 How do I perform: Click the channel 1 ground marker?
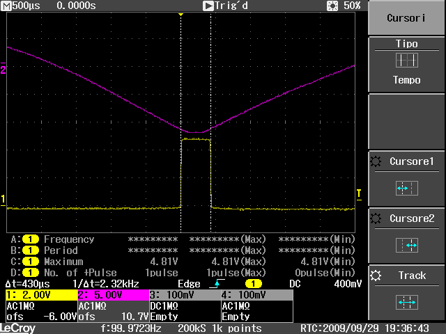coord(3,200)
